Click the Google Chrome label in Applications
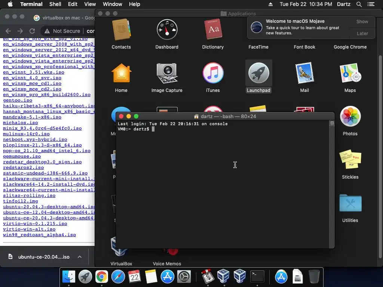Screen dimensions: 383x287 click(350, 47)
